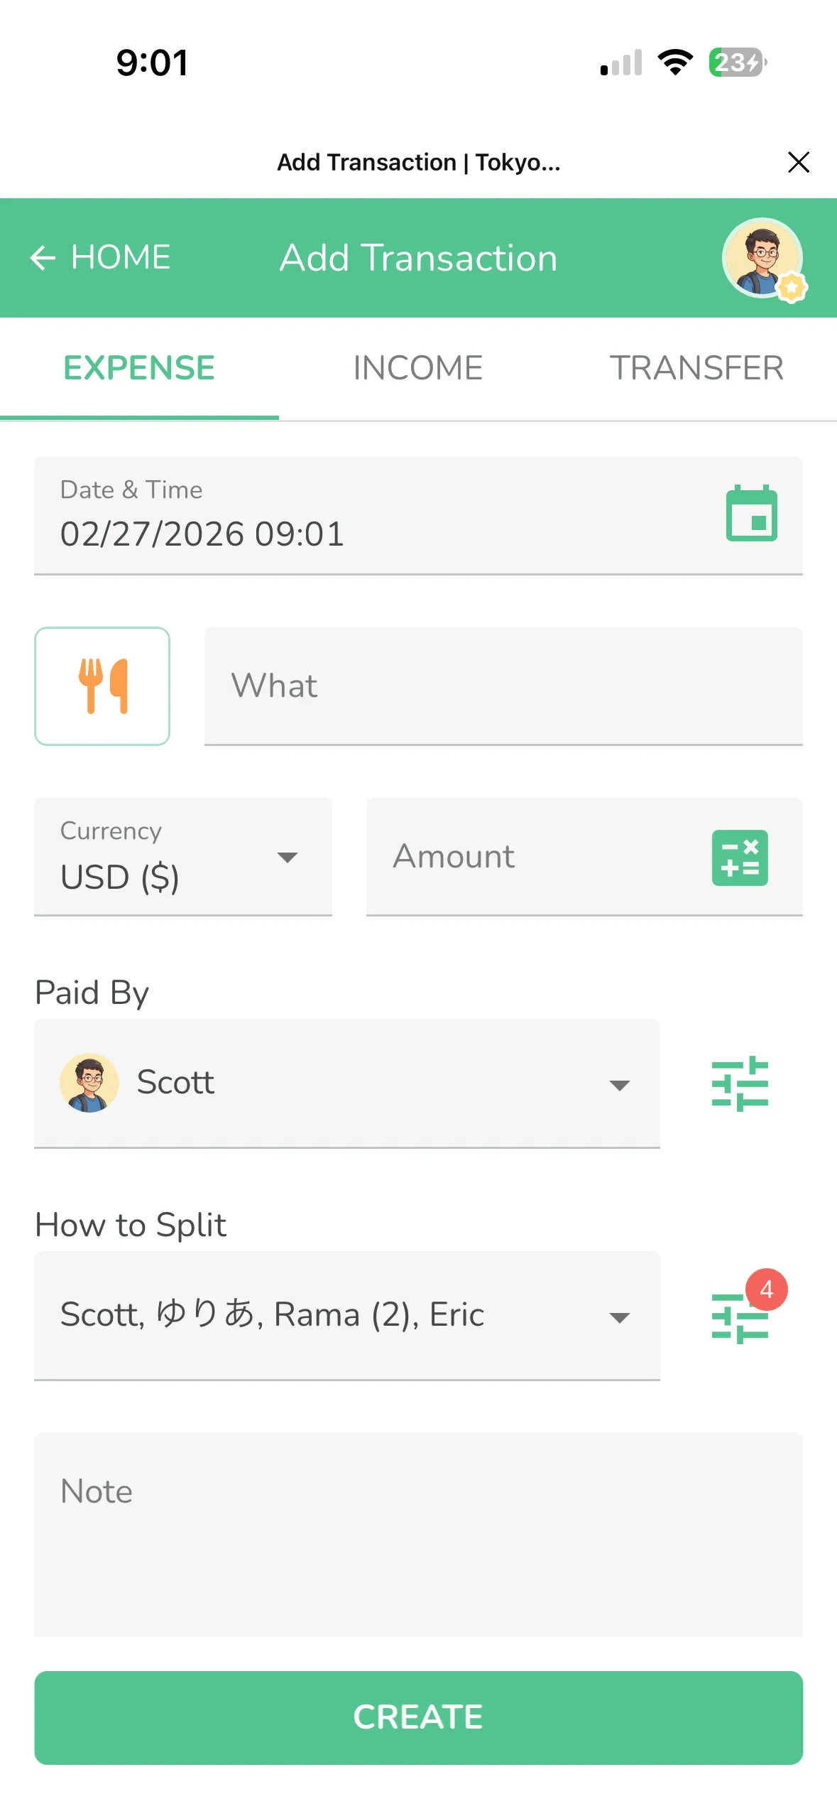This screenshot has height=1816, width=837.
Task: Expand the How to Split dropdown
Action: (619, 1317)
